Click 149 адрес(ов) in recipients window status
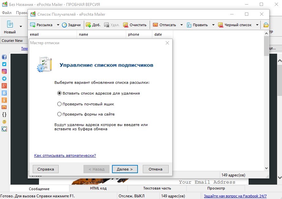 pyautogui.click(x=233, y=175)
